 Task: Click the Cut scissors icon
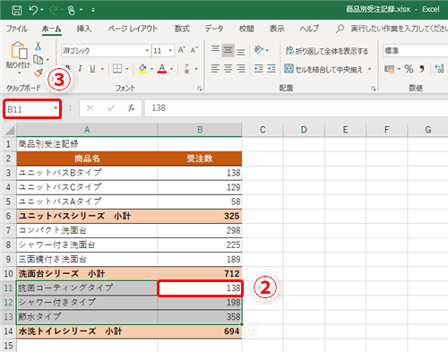tap(38, 46)
